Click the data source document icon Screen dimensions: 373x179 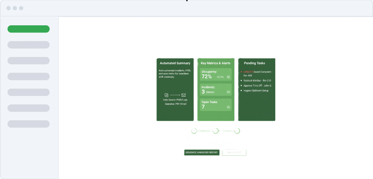coord(166,95)
